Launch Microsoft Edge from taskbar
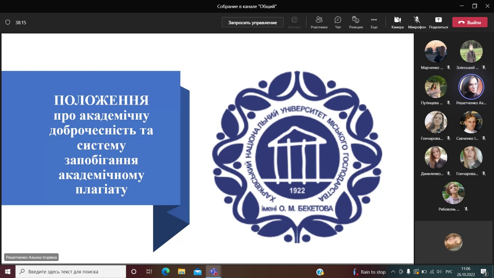 (x=166, y=271)
